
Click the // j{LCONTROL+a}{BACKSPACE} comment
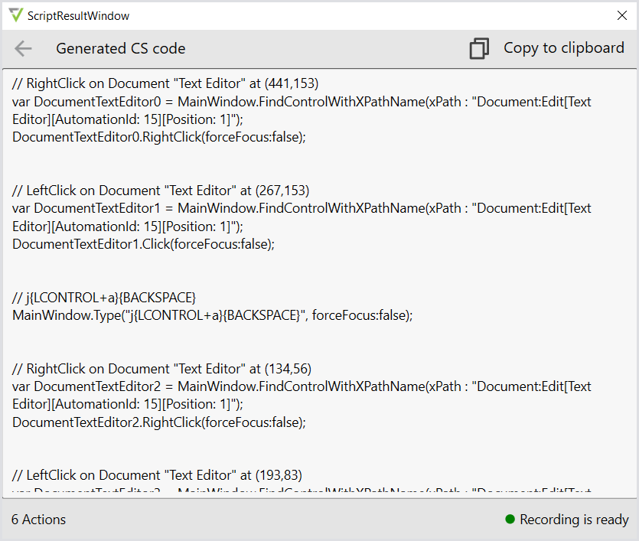point(104,297)
